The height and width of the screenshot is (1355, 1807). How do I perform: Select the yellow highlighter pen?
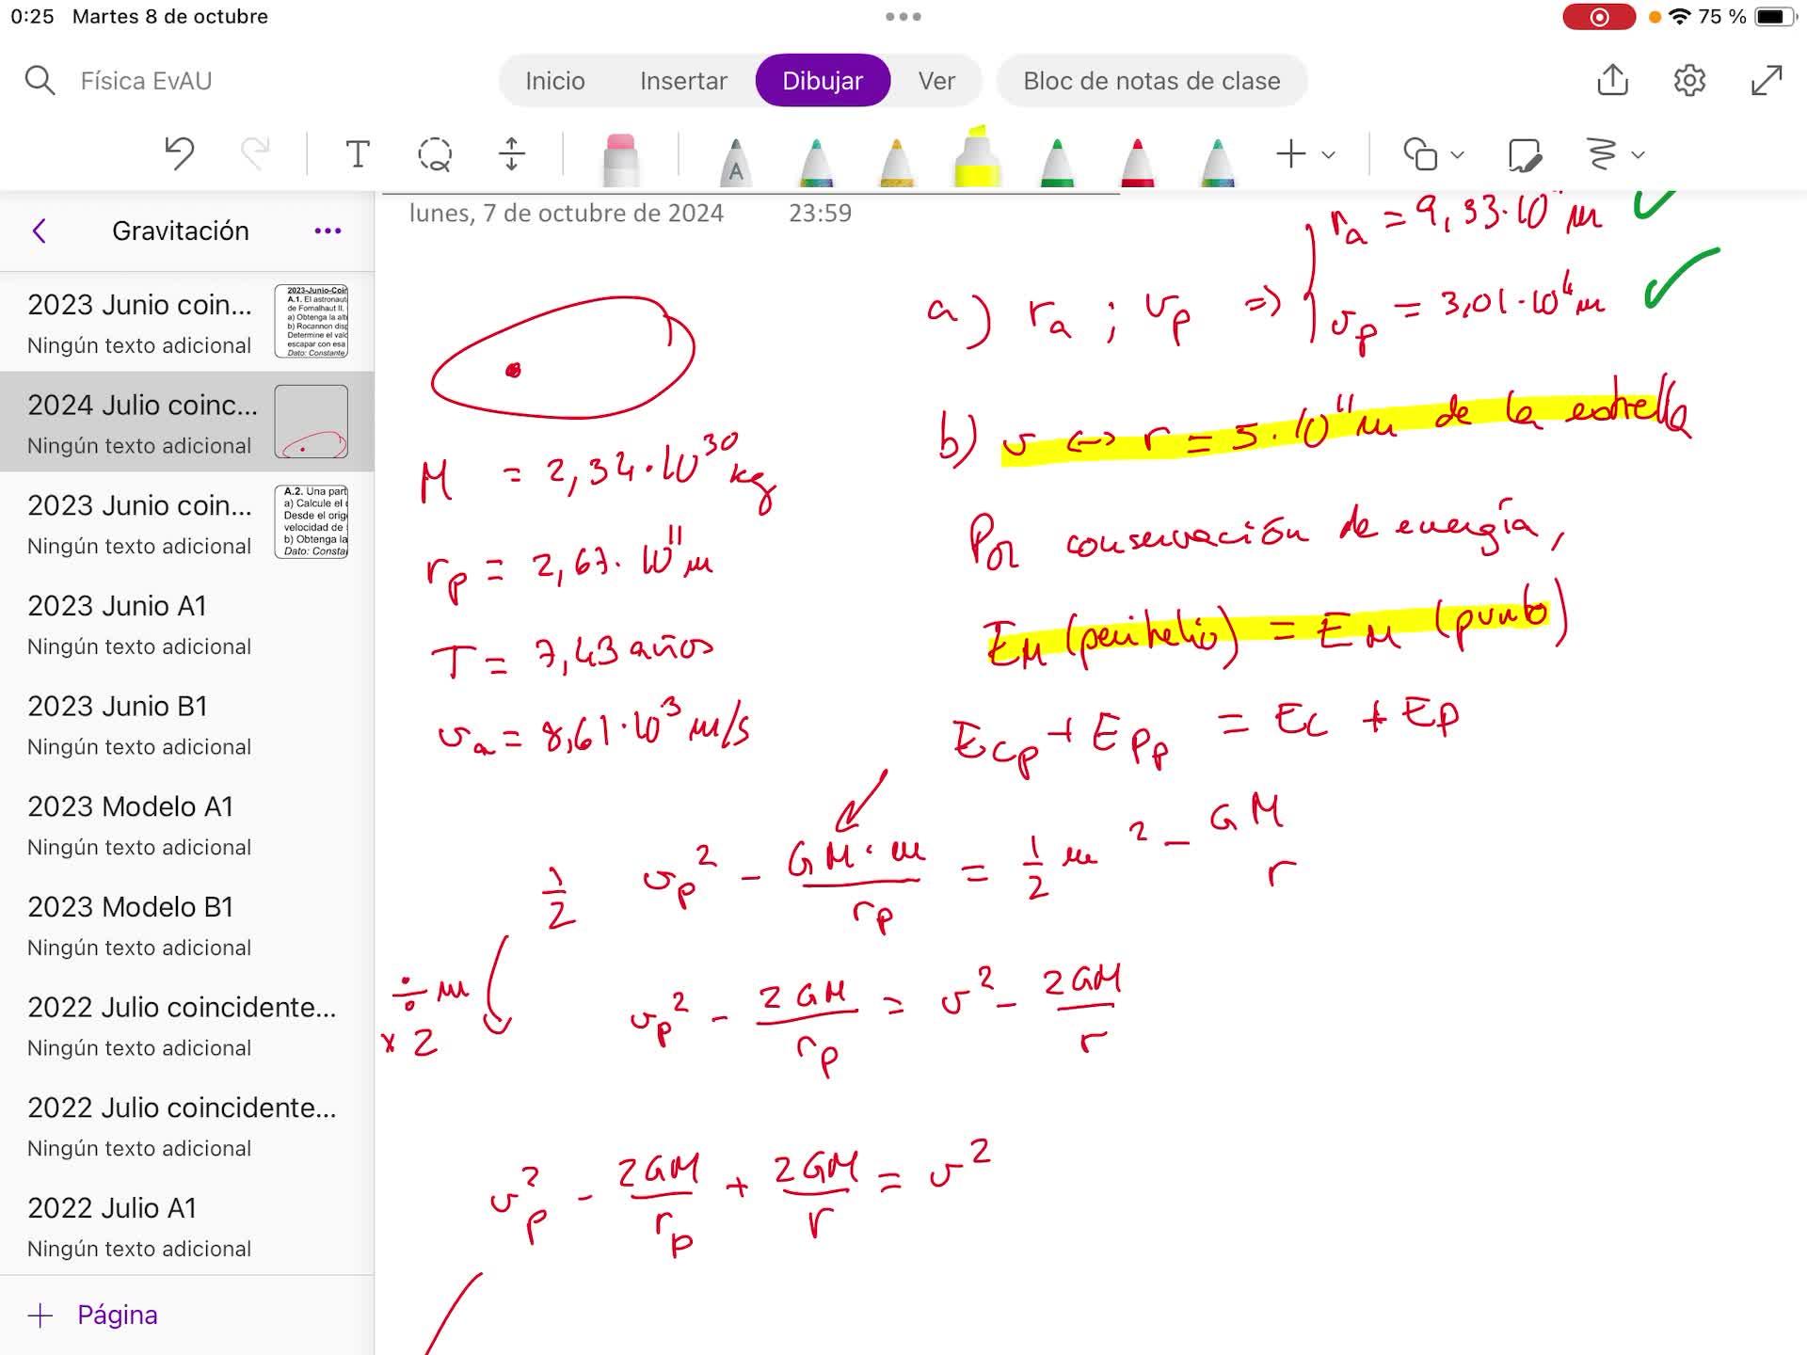(977, 158)
